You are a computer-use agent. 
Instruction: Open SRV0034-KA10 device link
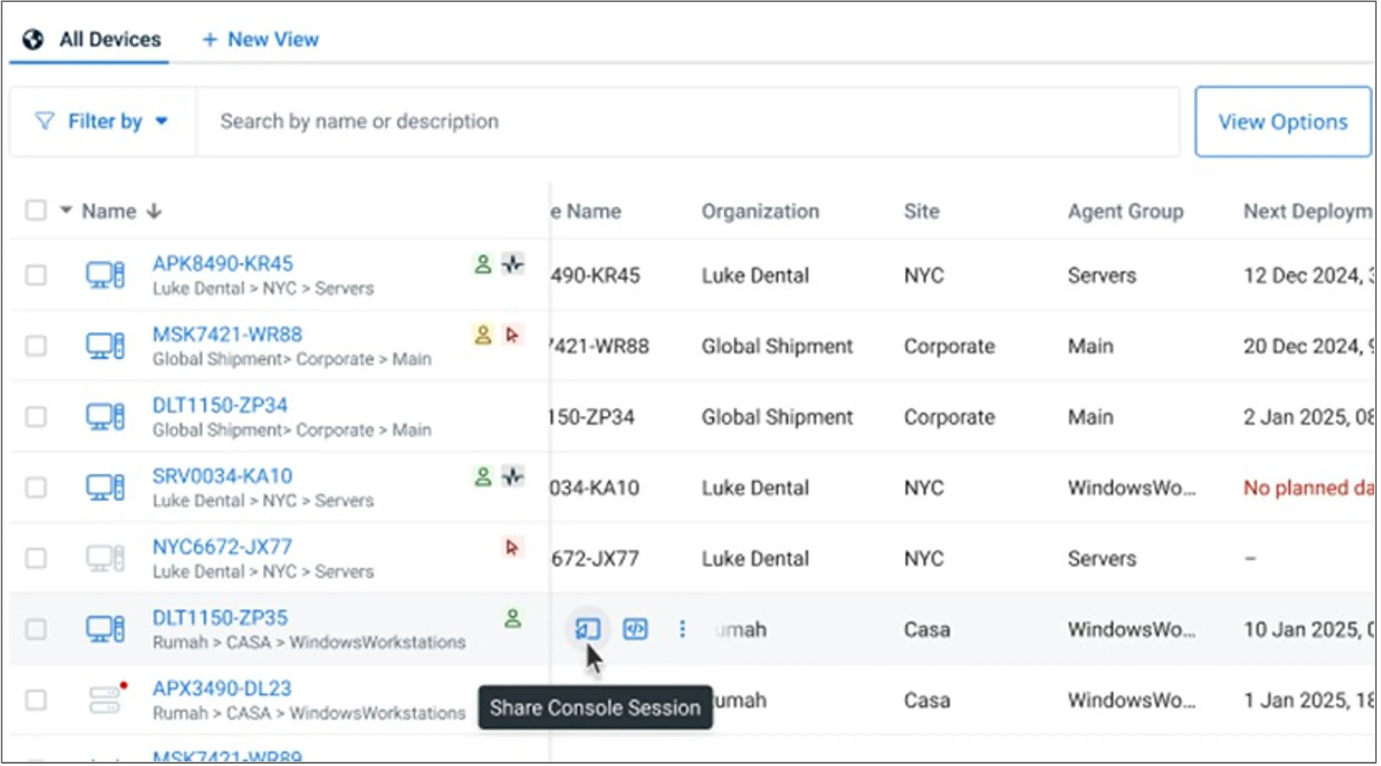pyautogui.click(x=222, y=476)
